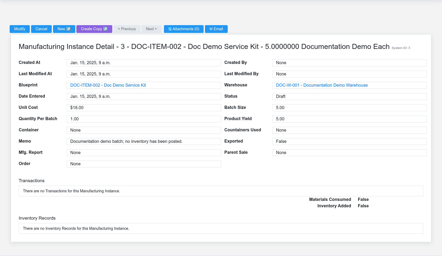442x256 pixels.
Task: Click the Unit Cost value $18.00
Action: (144, 108)
